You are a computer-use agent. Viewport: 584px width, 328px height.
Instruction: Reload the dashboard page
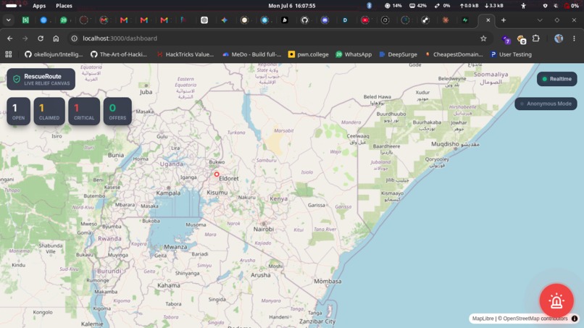point(41,38)
